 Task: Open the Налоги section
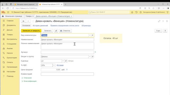pos(10,53)
